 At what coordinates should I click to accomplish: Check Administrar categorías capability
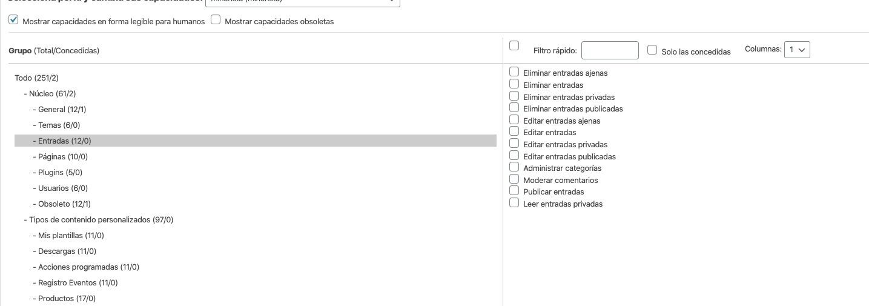(514, 167)
